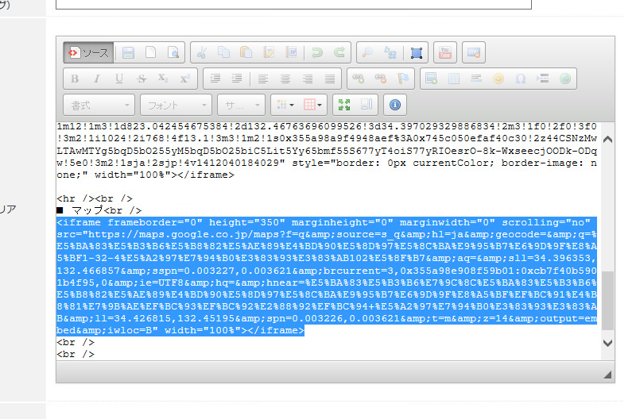
Task: Click the About info icon
Action: 394,105
